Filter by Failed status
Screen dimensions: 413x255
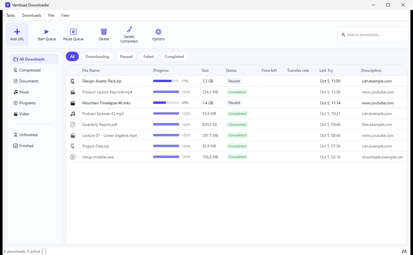(149, 57)
